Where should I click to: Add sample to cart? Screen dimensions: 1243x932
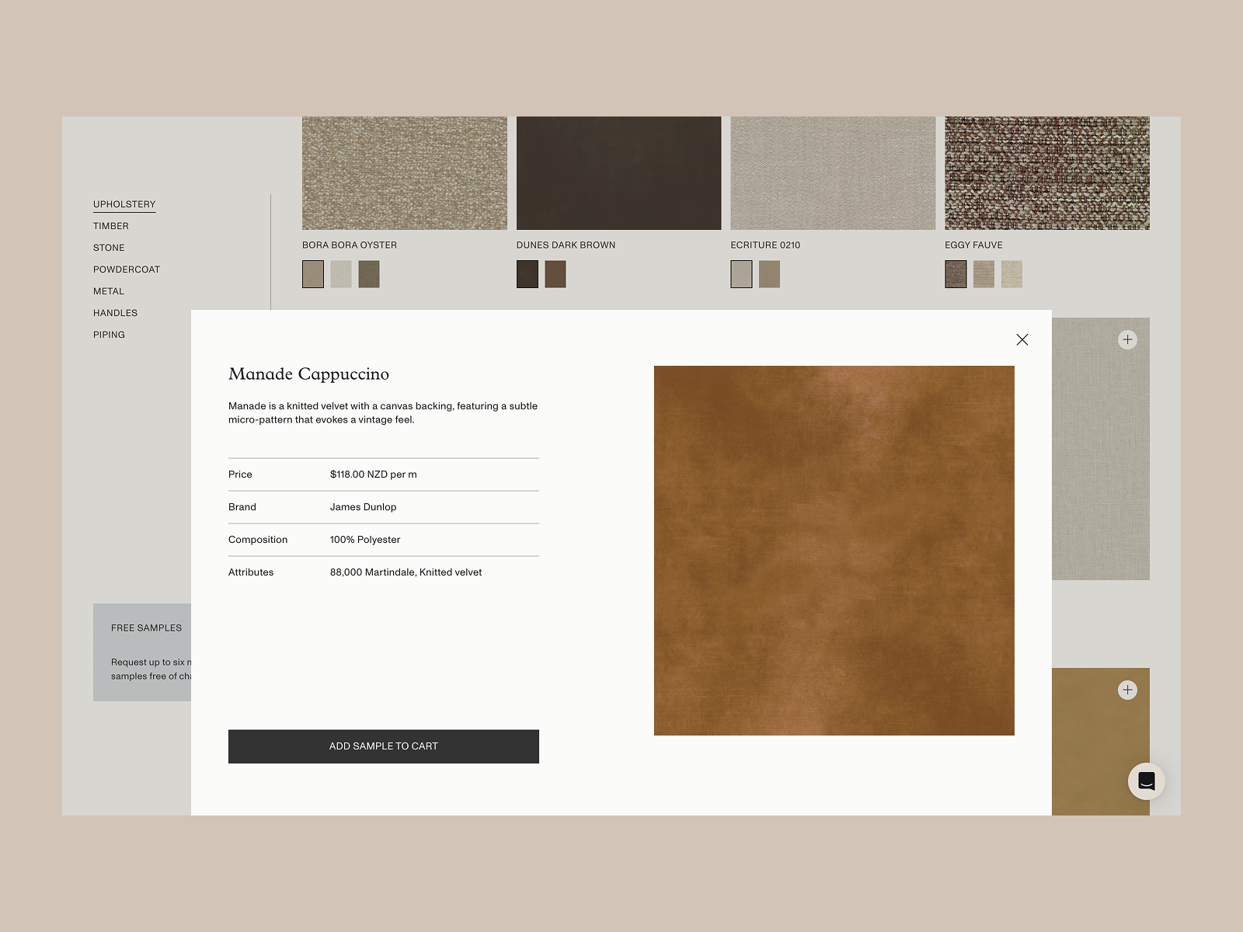tap(384, 746)
